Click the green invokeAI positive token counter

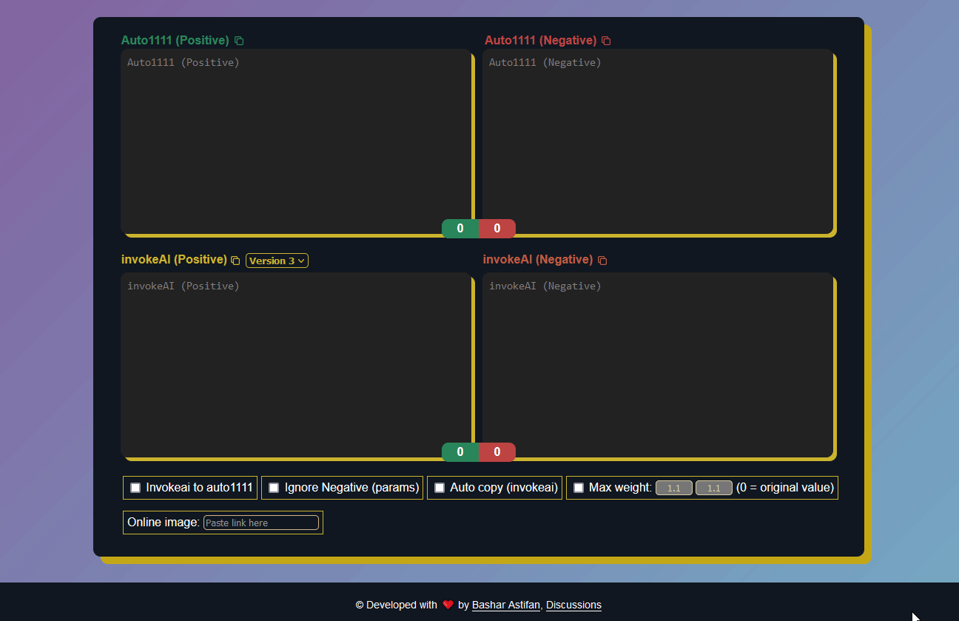460,452
